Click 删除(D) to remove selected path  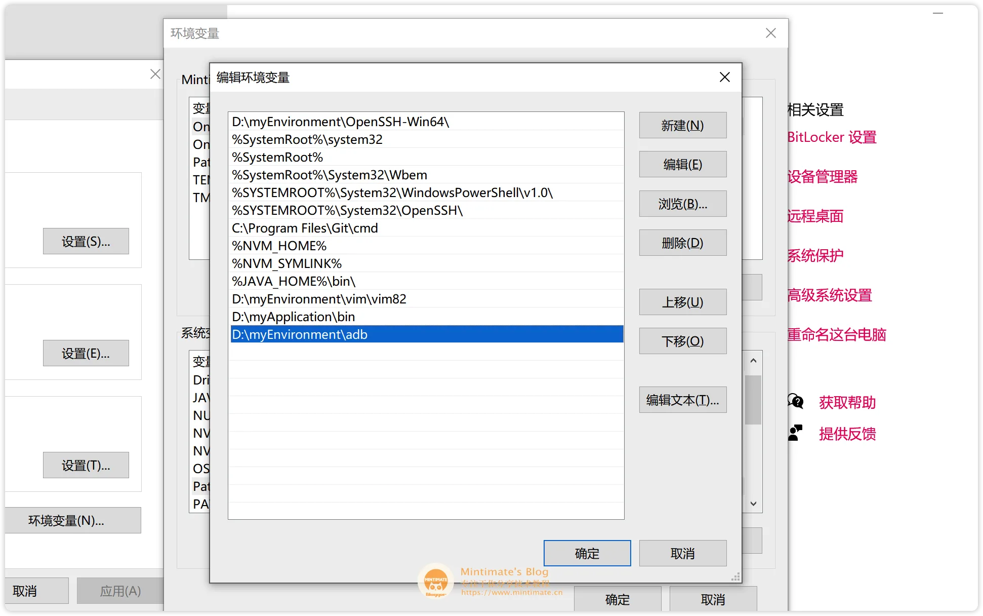click(x=682, y=244)
